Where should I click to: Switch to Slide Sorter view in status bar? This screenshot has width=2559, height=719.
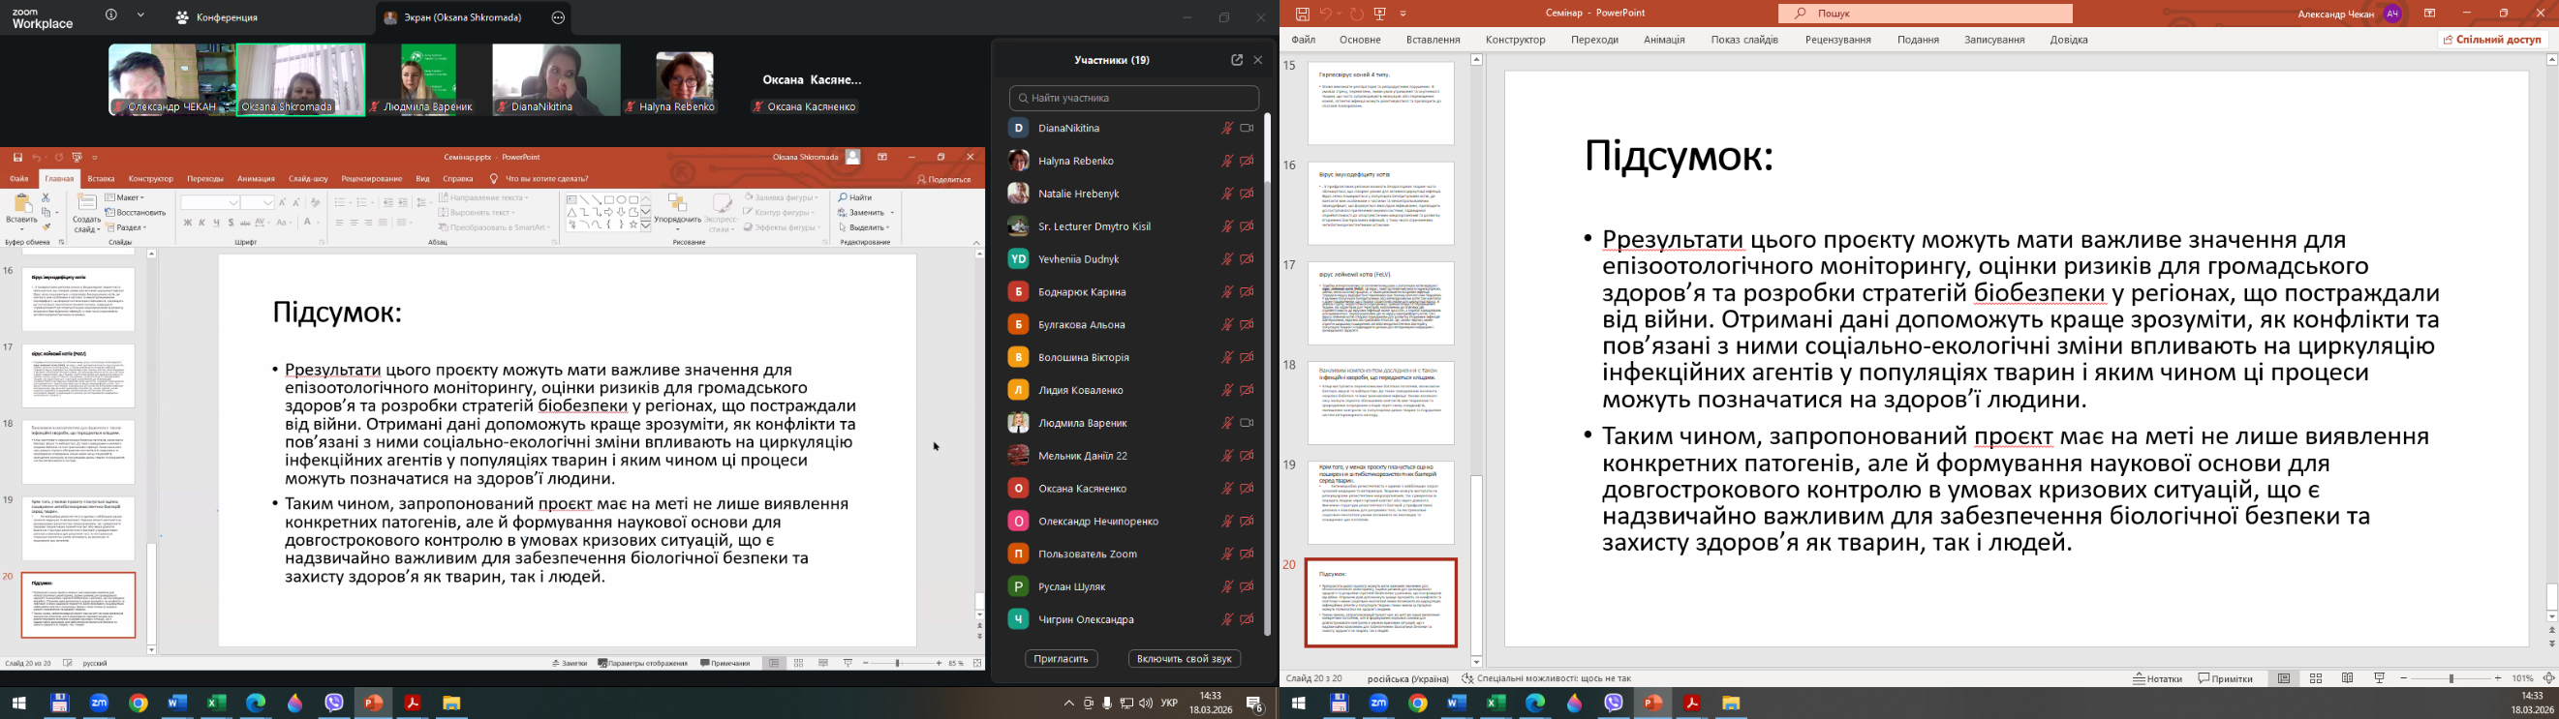tap(2316, 678)
